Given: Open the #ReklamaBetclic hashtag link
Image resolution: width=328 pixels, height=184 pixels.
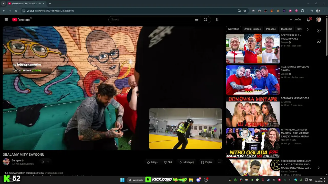Looking at the screenshot, I should click(x=54, y=173).
